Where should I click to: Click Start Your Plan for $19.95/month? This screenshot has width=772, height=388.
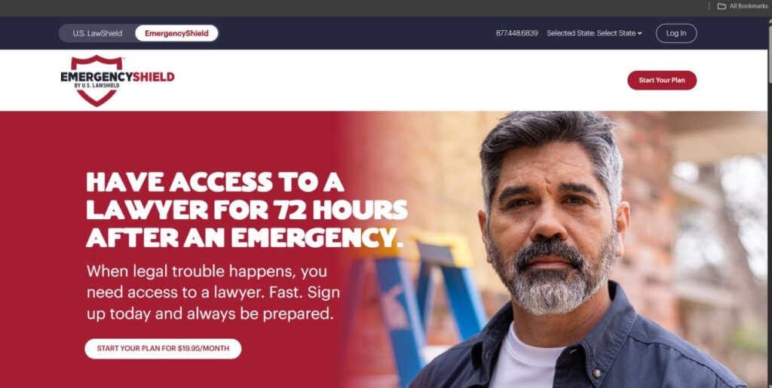click(163, 349)
